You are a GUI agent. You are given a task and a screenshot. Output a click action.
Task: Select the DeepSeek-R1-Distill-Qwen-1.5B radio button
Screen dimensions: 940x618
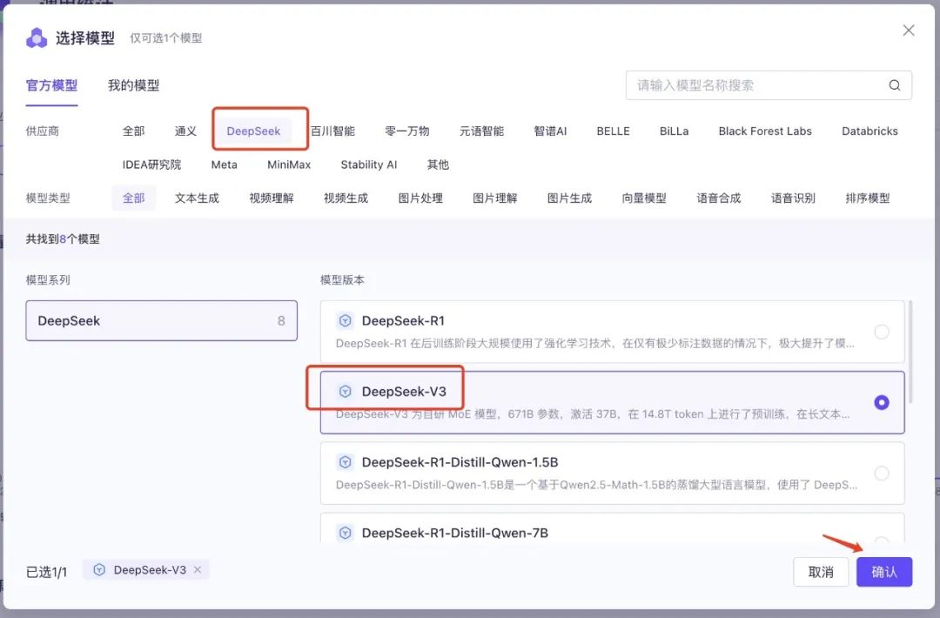click(x=881, y=473)
